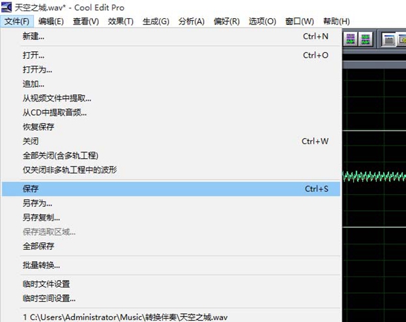Image resolution: width=406 pixels, height=322 pixels.
Task: Open the 效果(T) menu
Action: tap(120, 21)
